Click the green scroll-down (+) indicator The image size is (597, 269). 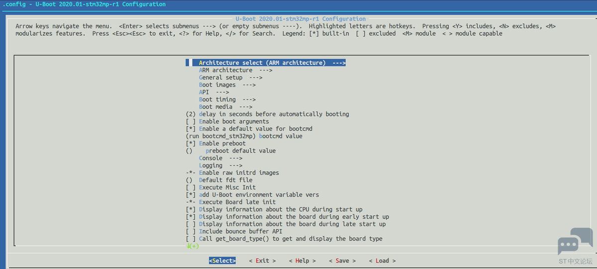coord(193,246)
